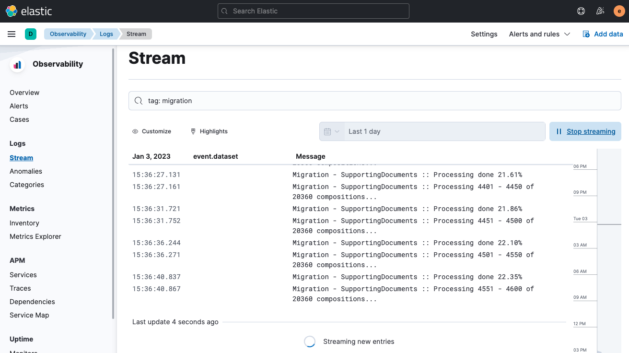Viewport: 629px width, 353px height.
Task: Click the Observability logo icon in sidebar
Action: tap(17, 64)
